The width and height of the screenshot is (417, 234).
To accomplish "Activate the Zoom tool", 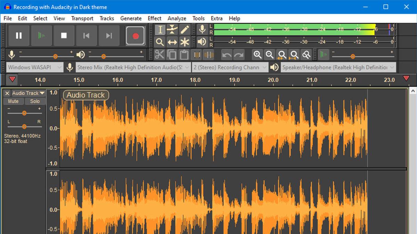I will 160,42.
